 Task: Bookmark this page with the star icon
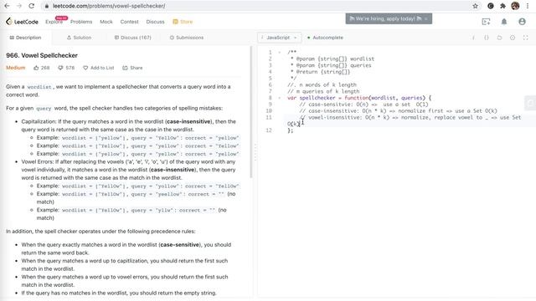(475, 6)
